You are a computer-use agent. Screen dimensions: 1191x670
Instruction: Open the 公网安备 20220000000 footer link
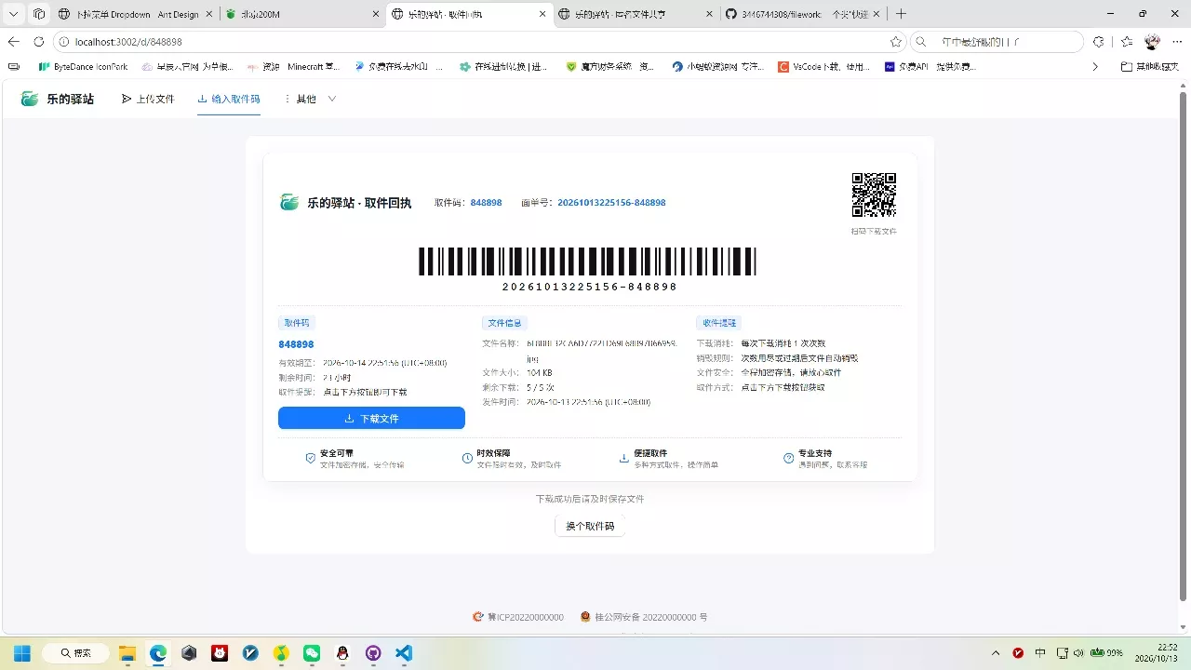point(644,617)
